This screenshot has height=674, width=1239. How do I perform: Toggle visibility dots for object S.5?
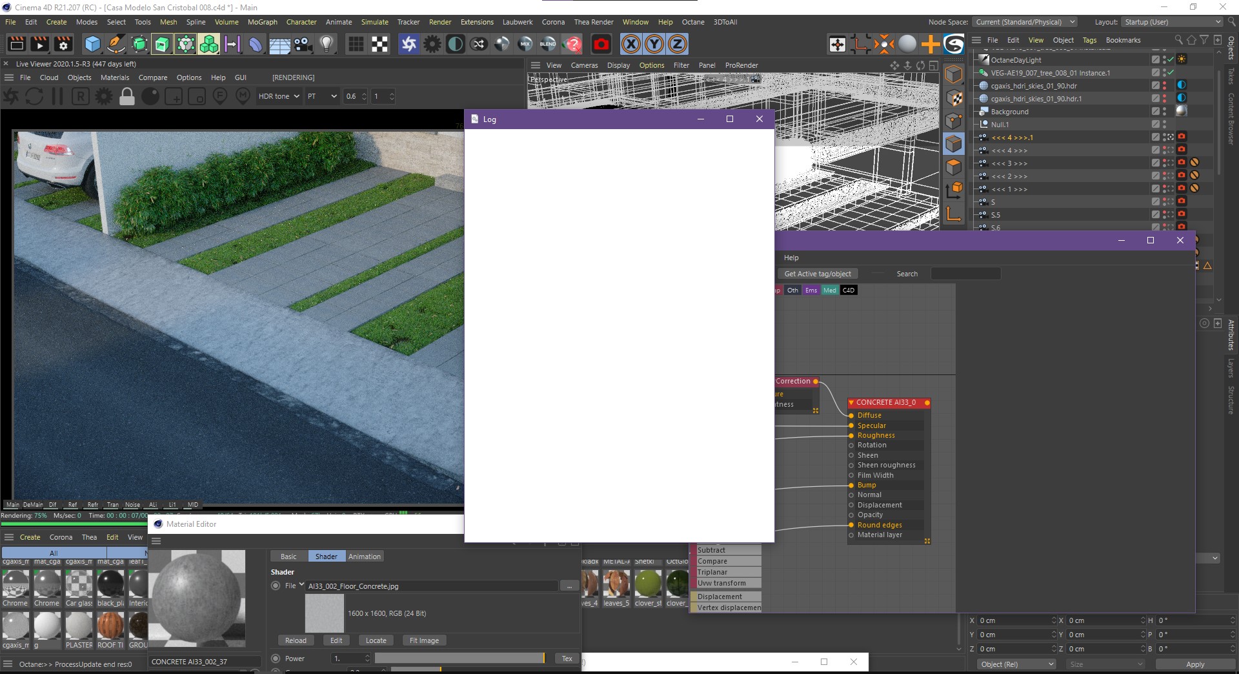(1165, 214)
